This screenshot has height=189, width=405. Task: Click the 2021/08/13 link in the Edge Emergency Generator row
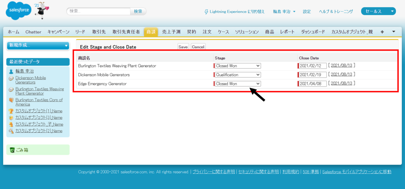342,83
